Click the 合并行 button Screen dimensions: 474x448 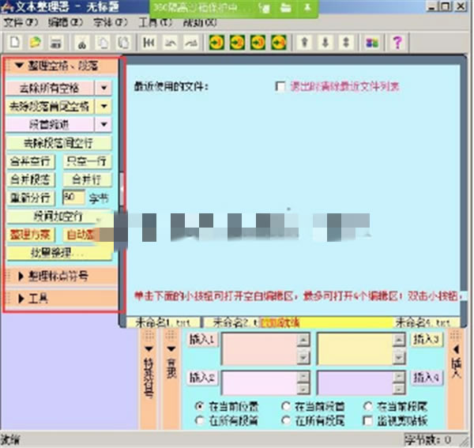click(x=87, y=179)
